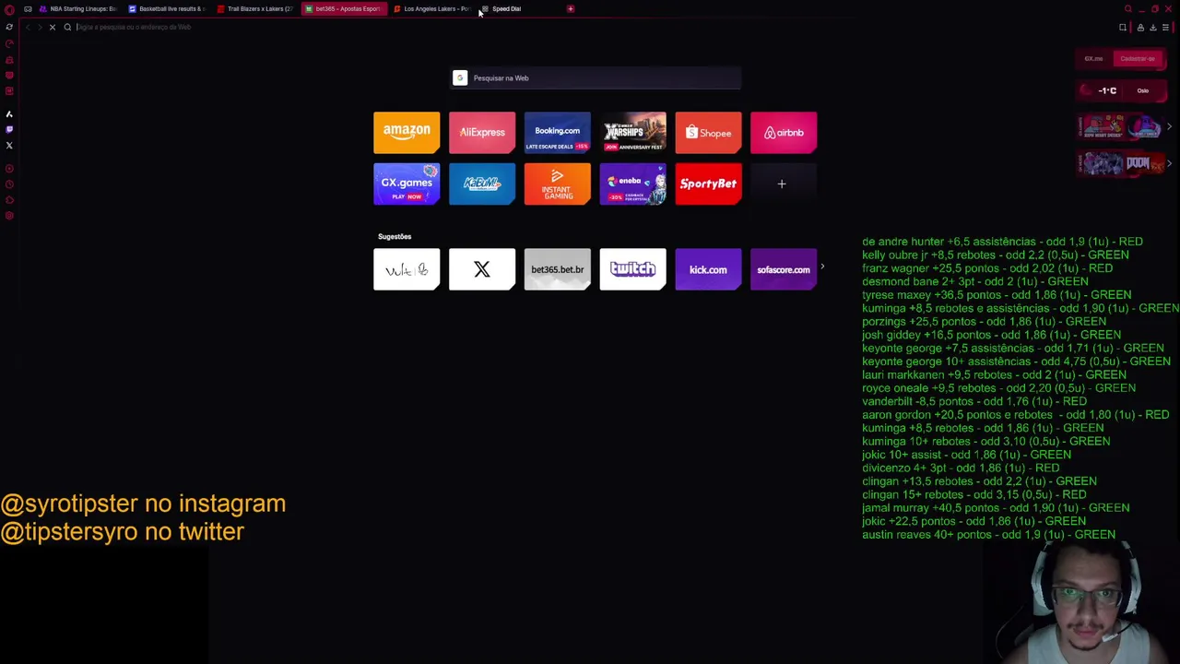Click the search tabs magnifier icon
1180x664 pixels.
[x=1128, y=9]
